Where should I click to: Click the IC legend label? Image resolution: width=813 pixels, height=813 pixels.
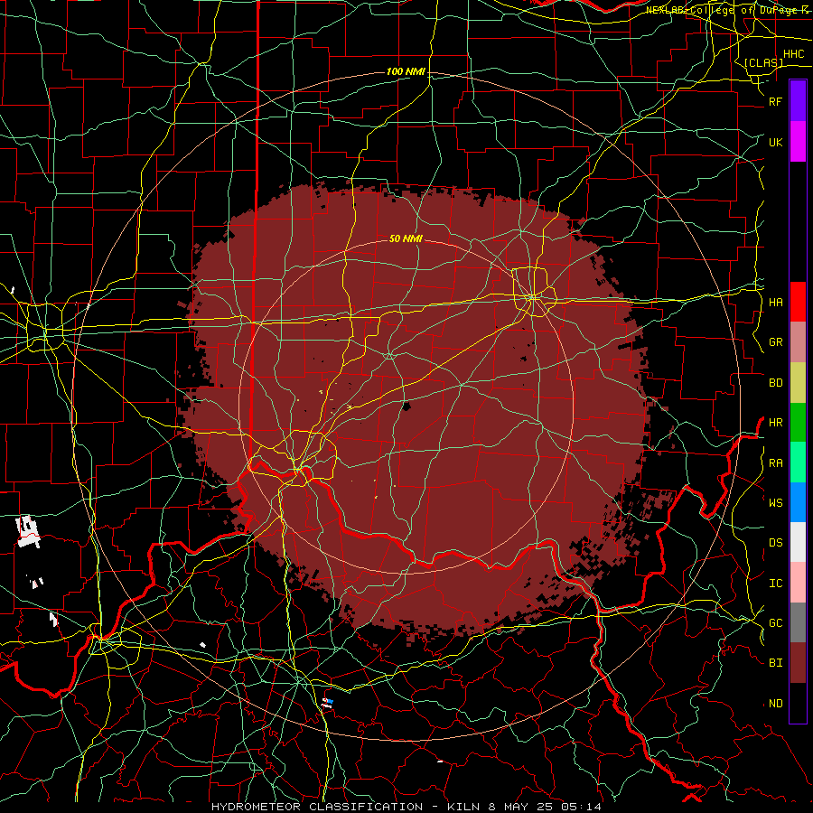(x=775, y=583)
